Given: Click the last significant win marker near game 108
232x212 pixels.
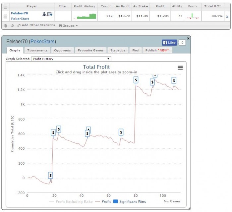Looking at the screenshot, I should [174, 80].
